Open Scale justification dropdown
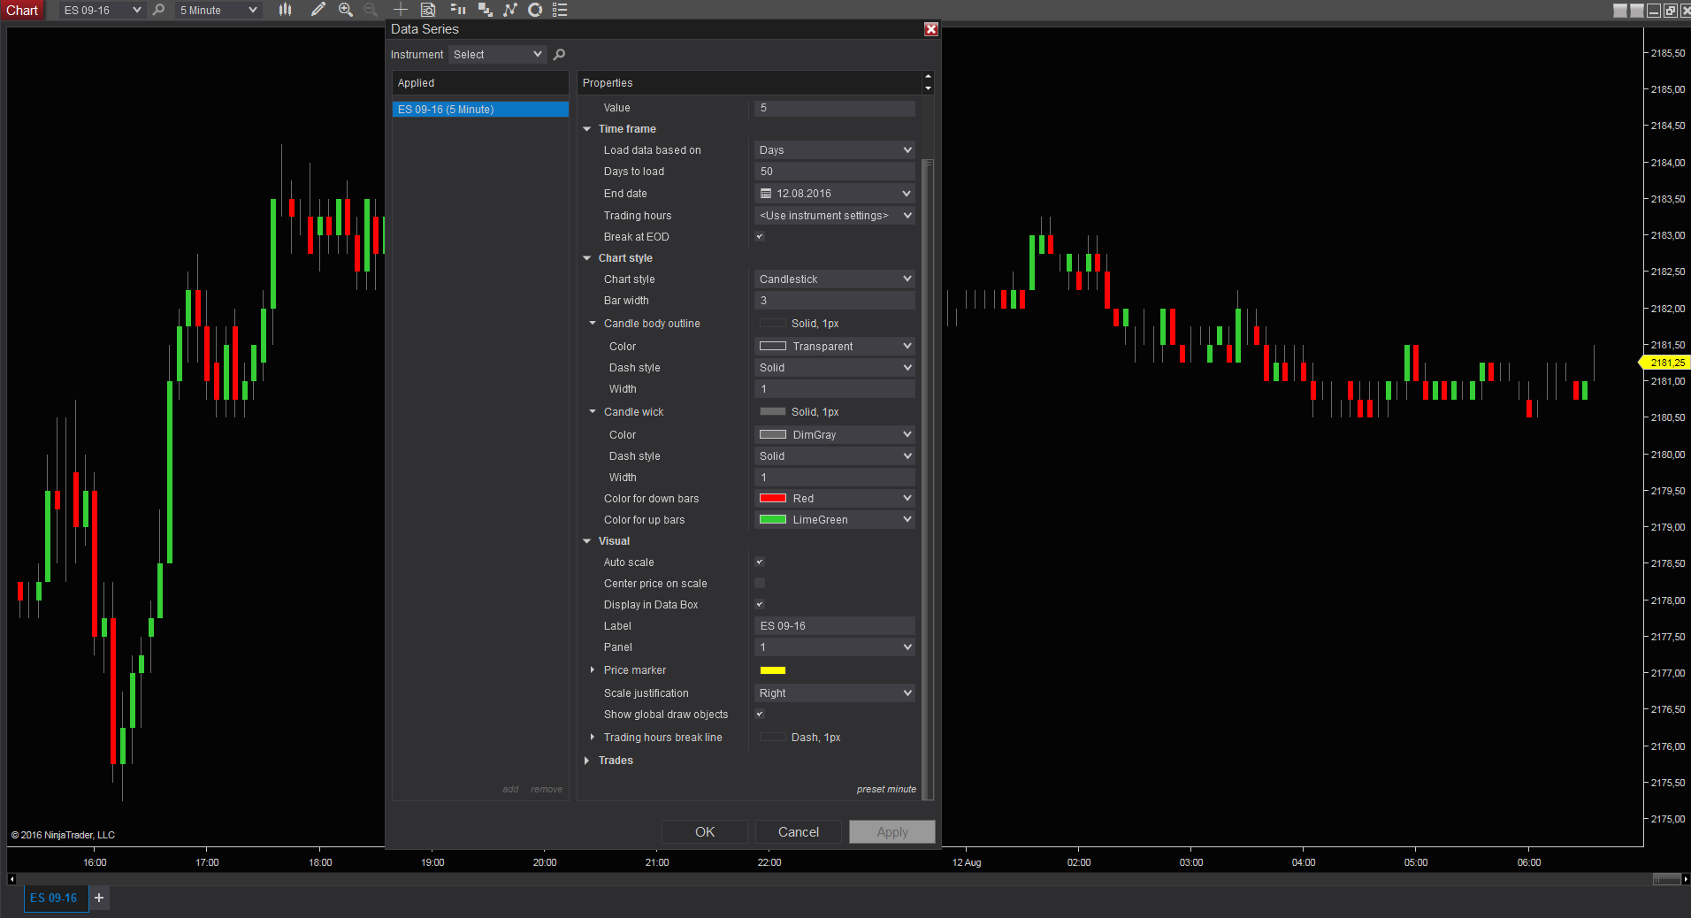Screen dimensions: 1691x918 [835, 693]
